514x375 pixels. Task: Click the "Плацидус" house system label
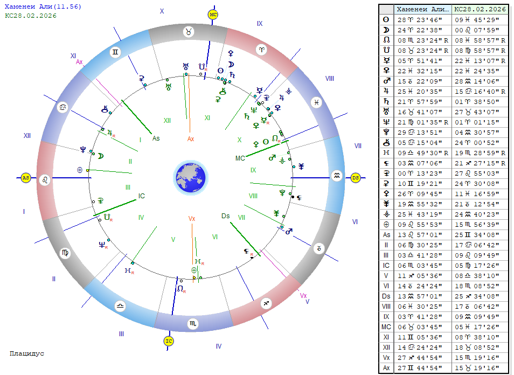(27, 354)
